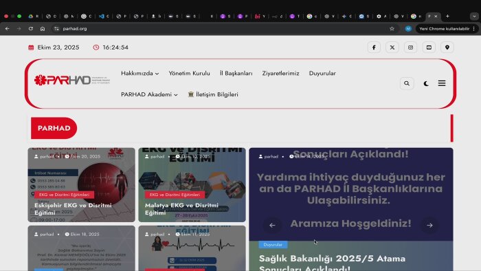
Task: Click the parhad author on Eskişehir card
Action: (x=44, y=157)
